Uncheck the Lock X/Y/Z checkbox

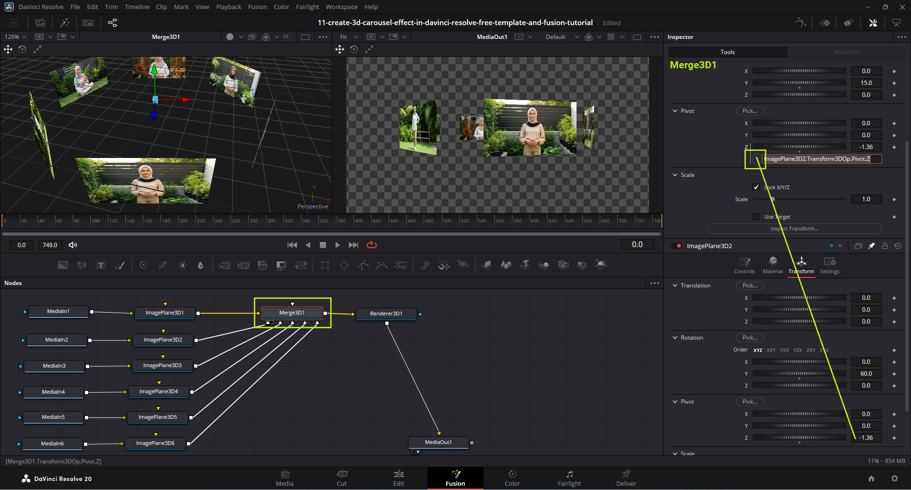(756, 187)
